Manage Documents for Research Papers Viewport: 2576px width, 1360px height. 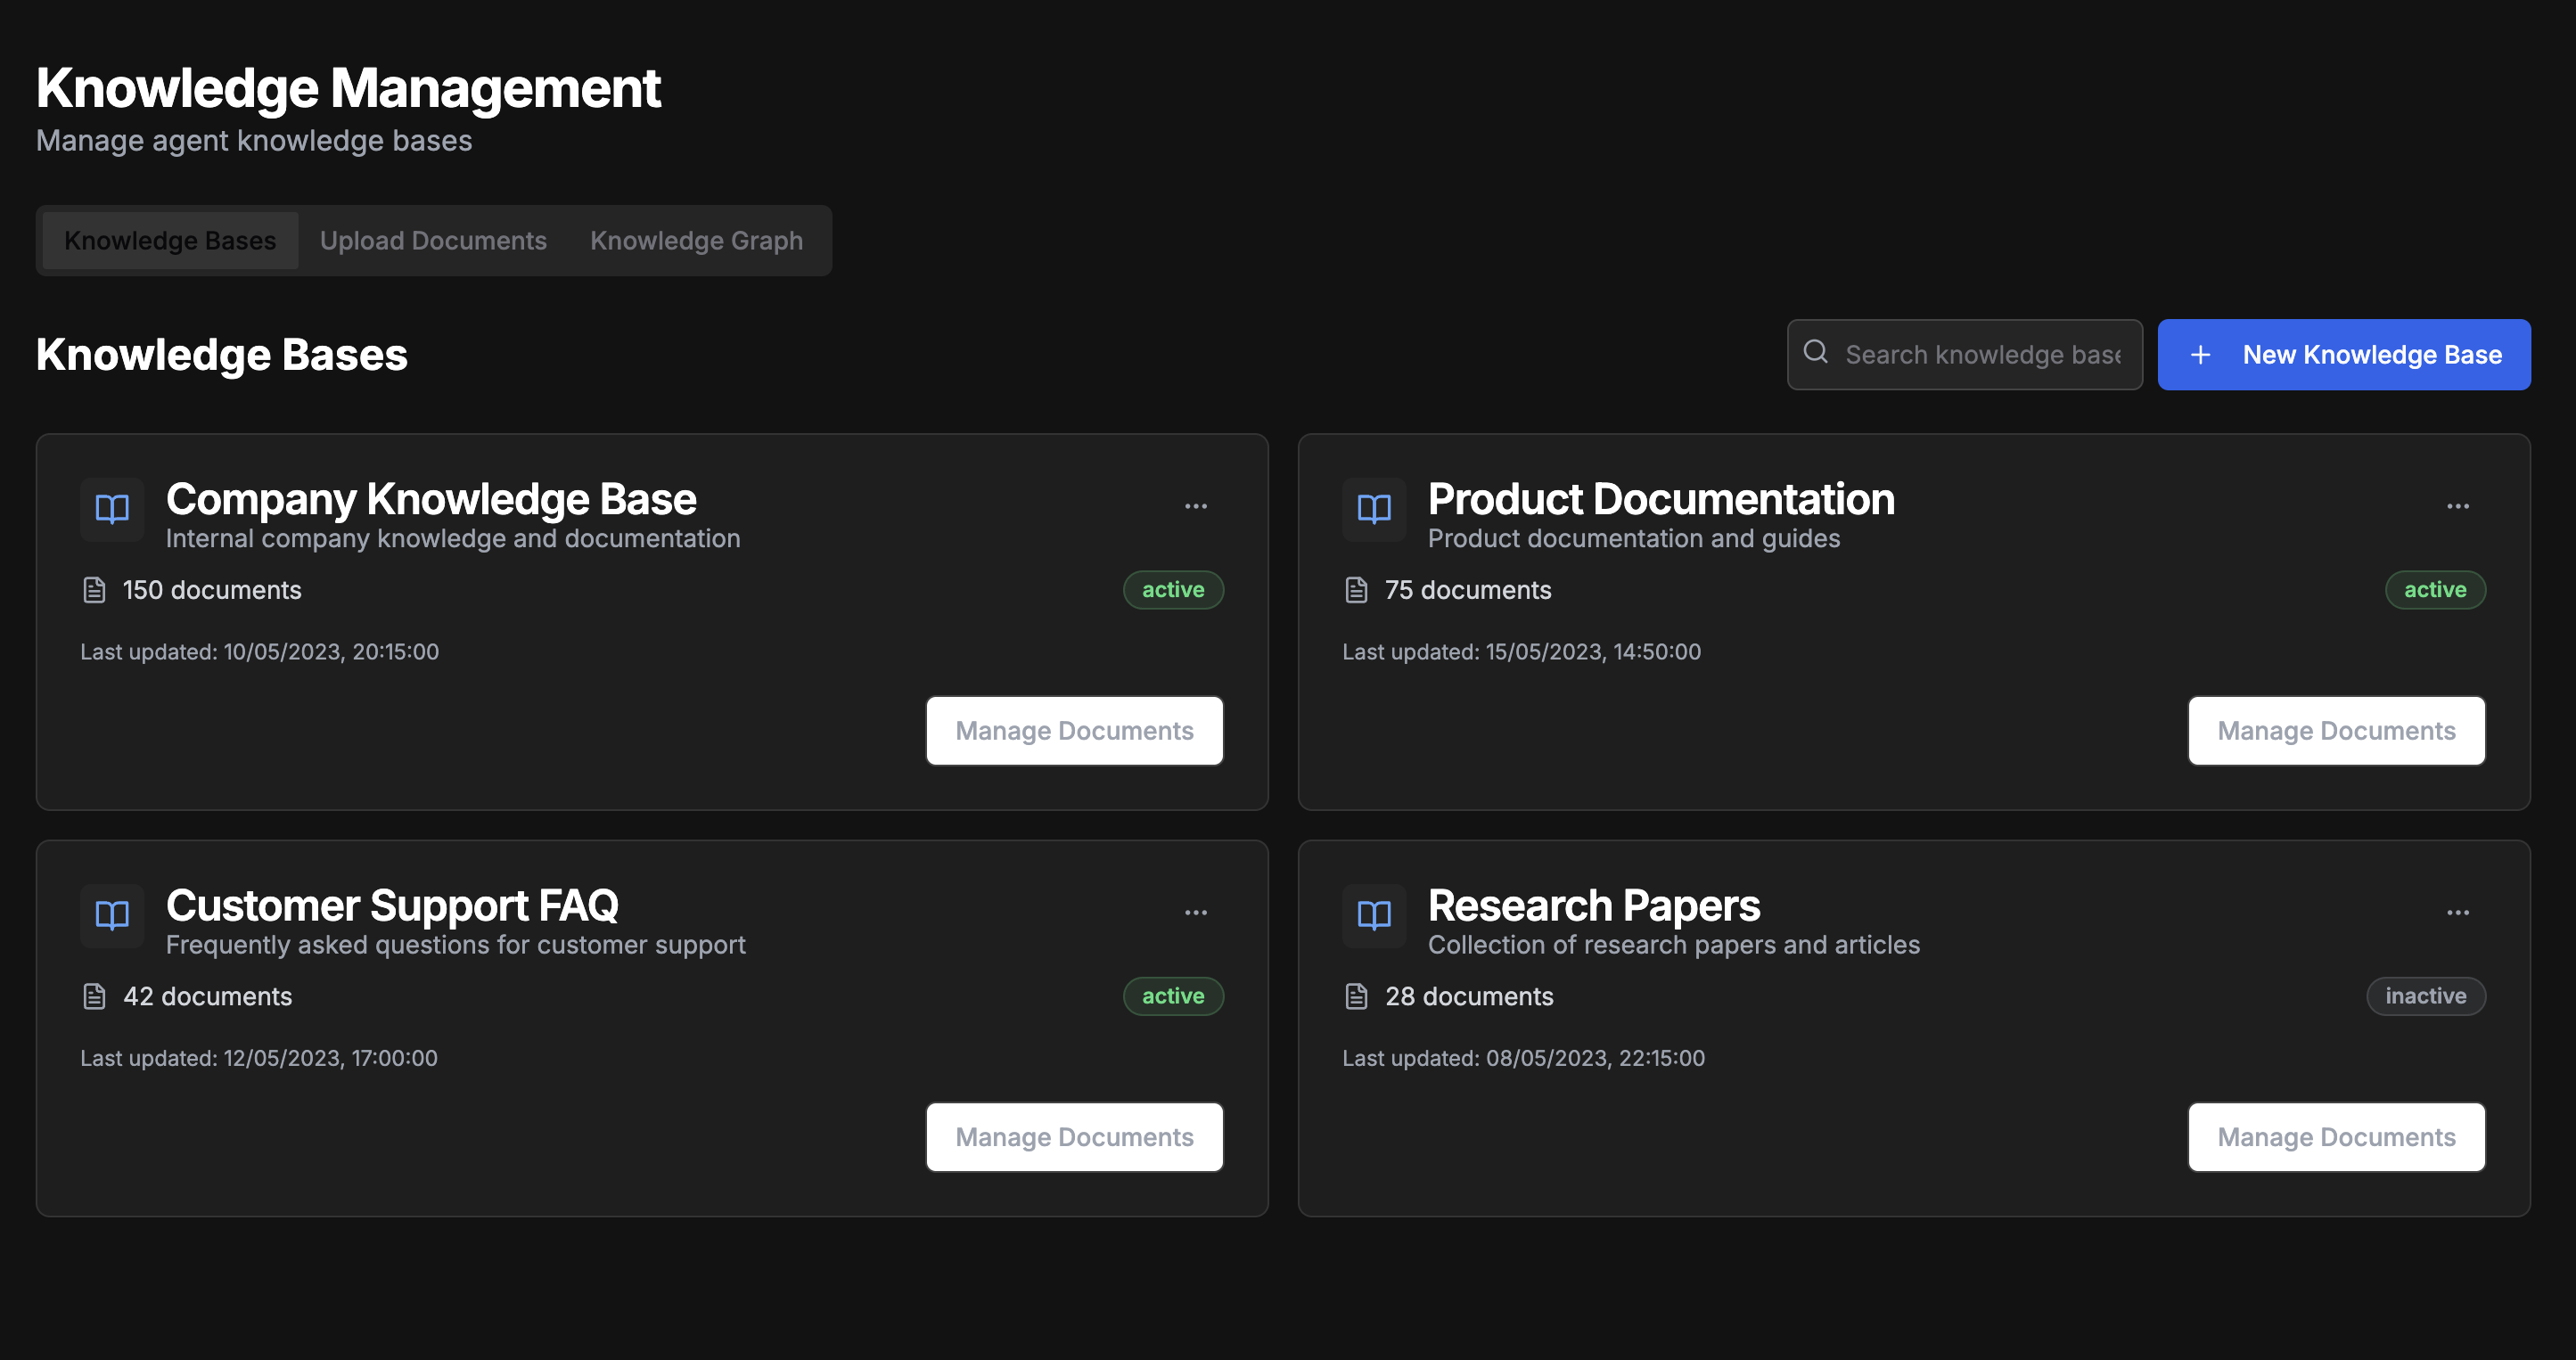(2337, 1136)
